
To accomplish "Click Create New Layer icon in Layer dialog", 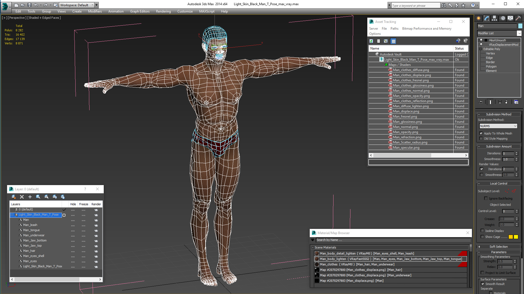I will pos(14,197).
